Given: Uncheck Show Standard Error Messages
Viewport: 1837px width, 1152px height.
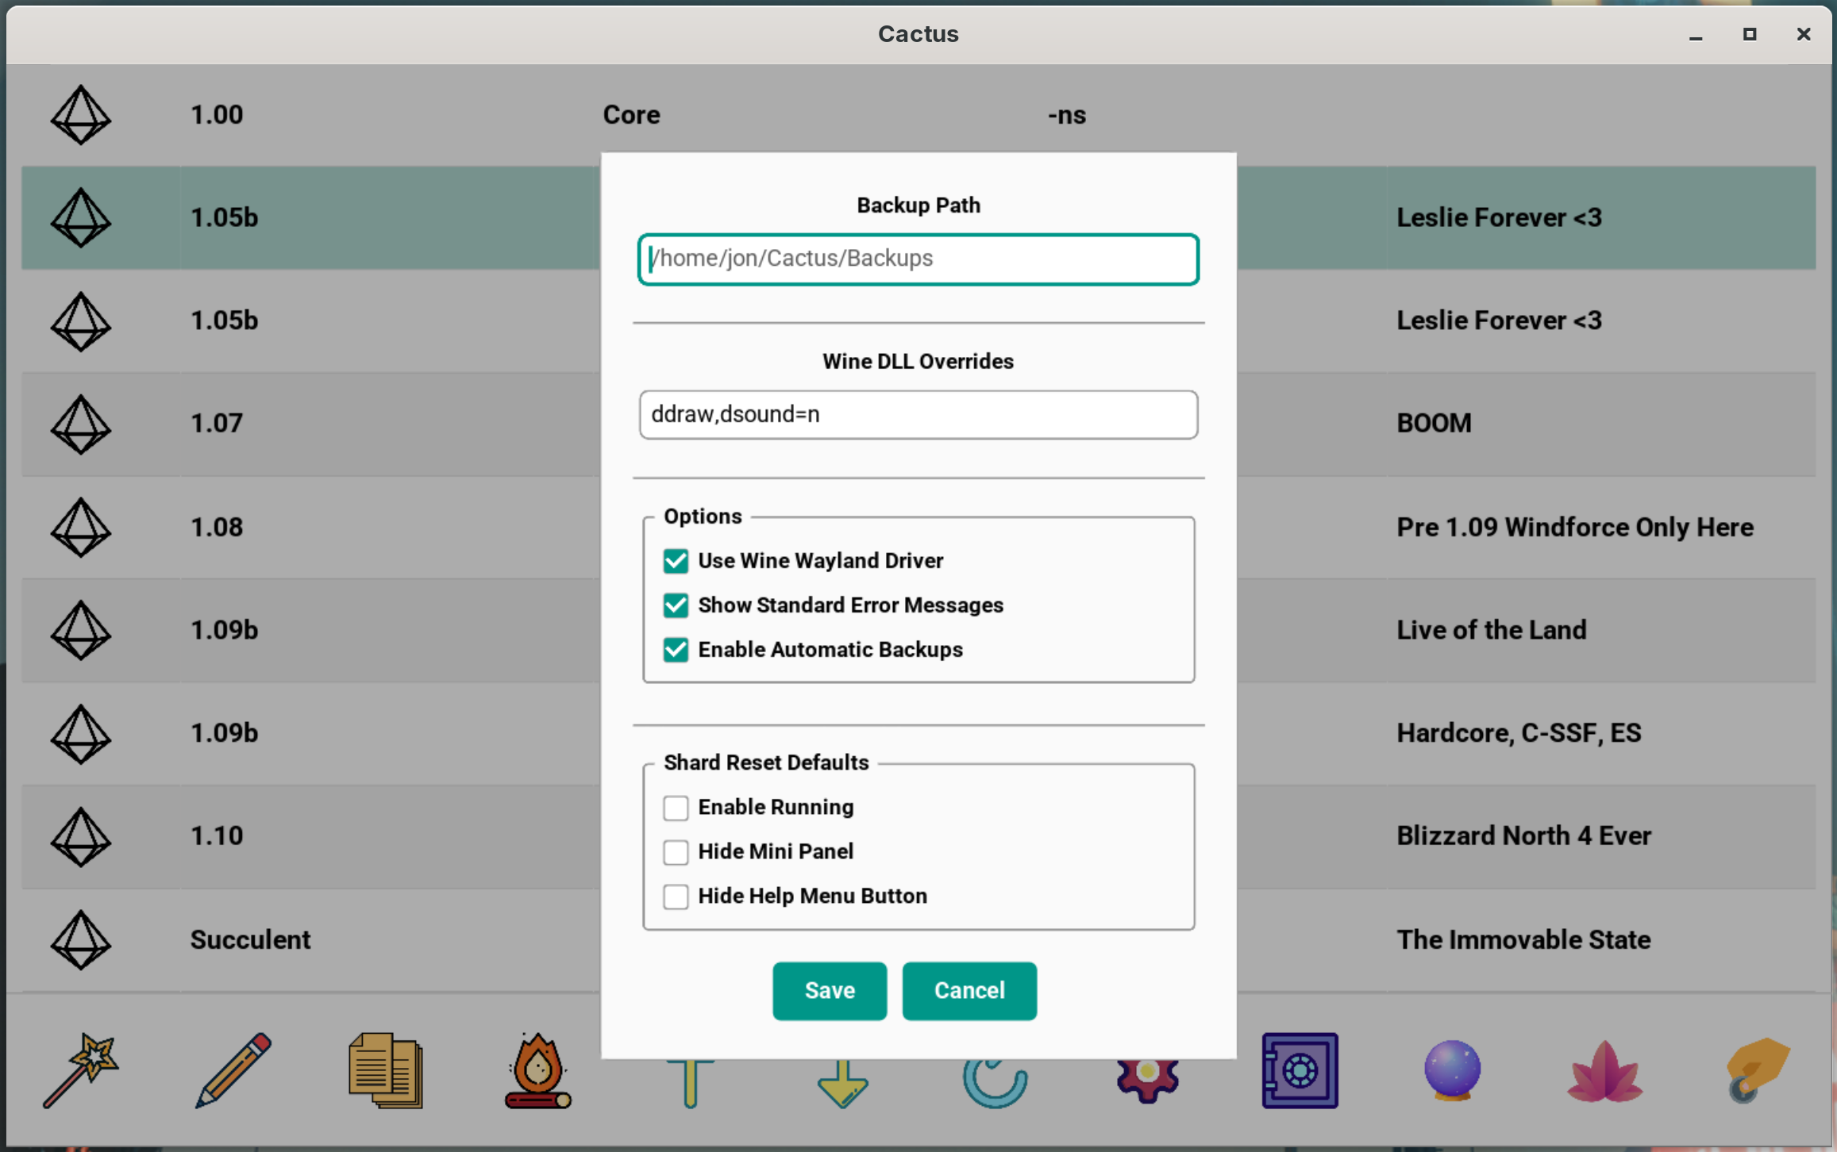Looking at the screenshot, I should (x=676, y=605).
